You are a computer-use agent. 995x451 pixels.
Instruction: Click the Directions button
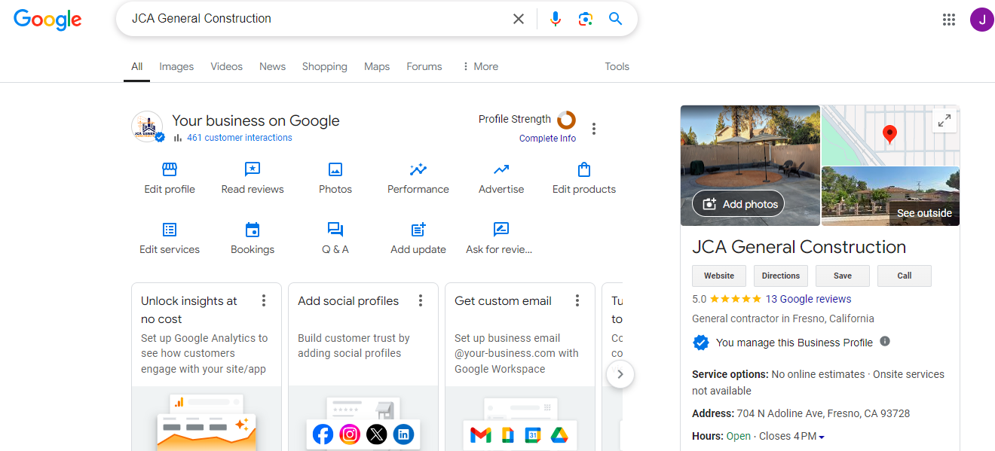pos(781,276)
